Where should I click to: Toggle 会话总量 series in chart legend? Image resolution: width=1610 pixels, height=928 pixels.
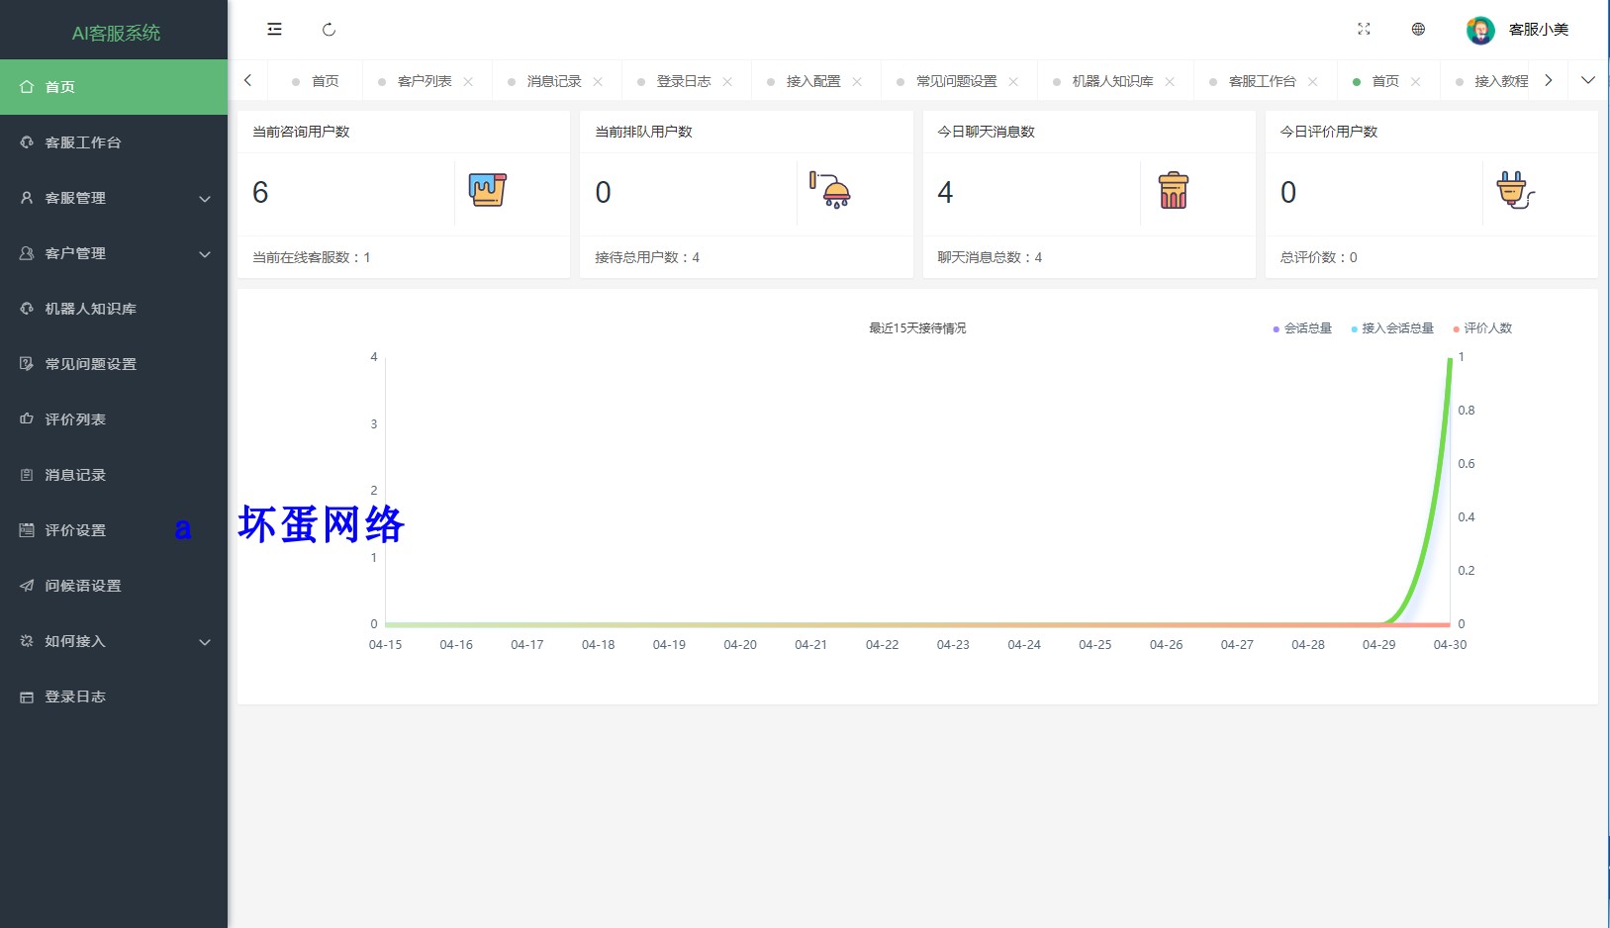click(1302, 328)
